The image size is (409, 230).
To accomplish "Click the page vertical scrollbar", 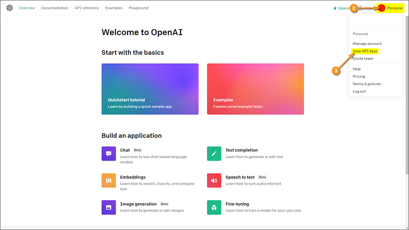I will pyautogui.click(x=407, y=95).
